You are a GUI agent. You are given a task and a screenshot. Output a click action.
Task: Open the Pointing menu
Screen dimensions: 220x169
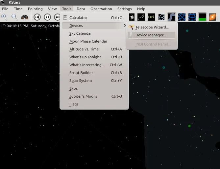click(x=35, y=9)
